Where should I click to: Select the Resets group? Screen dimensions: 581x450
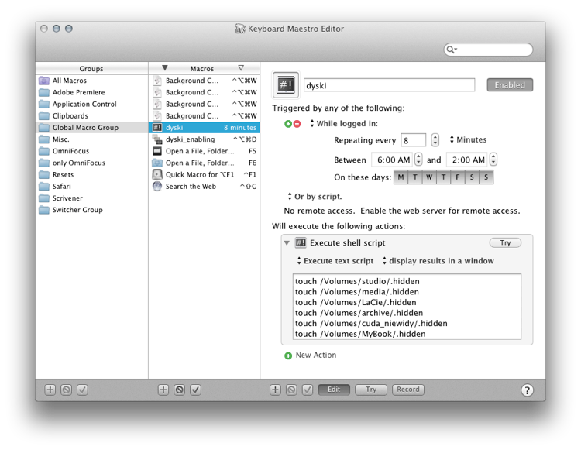[x=93, y=175]
